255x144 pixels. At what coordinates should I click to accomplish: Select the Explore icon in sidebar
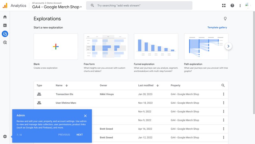click(x=5, y=34)
